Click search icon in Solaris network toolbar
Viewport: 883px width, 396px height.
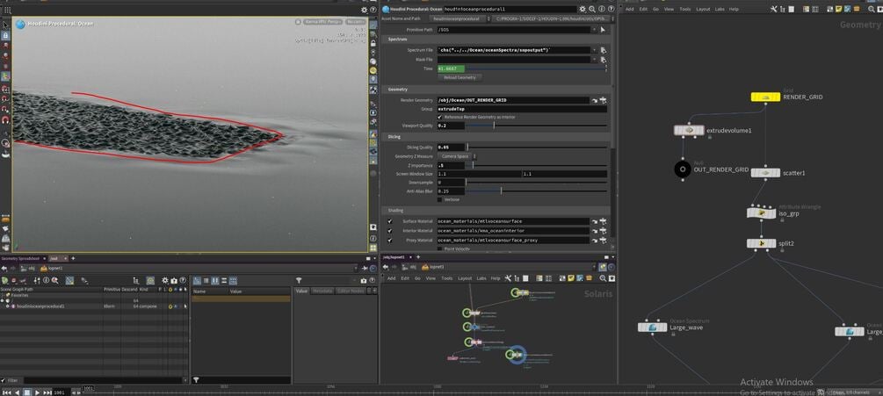(603, 277)
